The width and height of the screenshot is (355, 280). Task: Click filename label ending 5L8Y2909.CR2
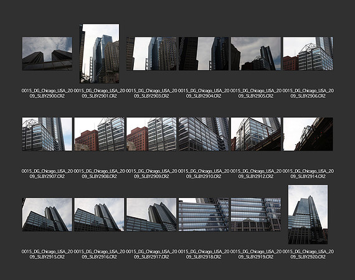151,174
